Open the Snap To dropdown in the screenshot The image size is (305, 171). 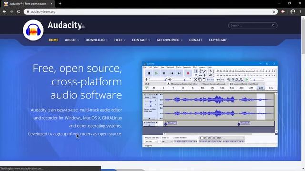click(167, 142)
